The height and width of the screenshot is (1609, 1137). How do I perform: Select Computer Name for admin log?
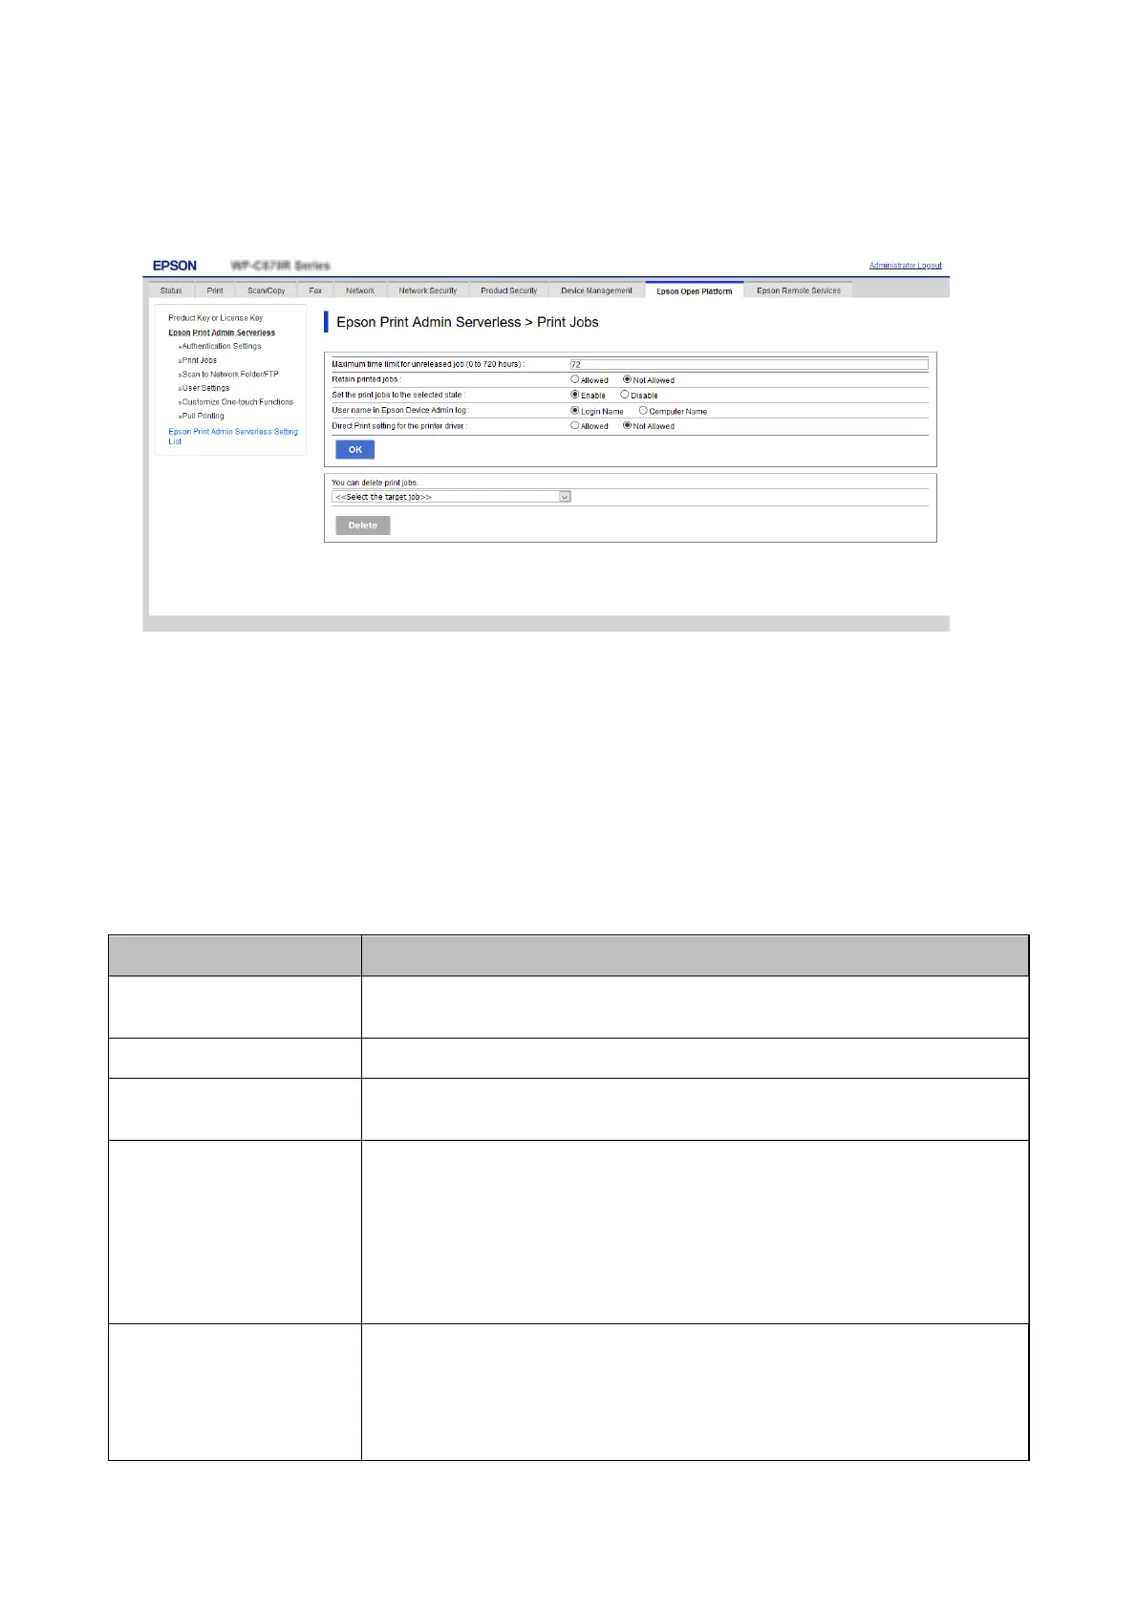pyautogui.click(x=643, y=411)
